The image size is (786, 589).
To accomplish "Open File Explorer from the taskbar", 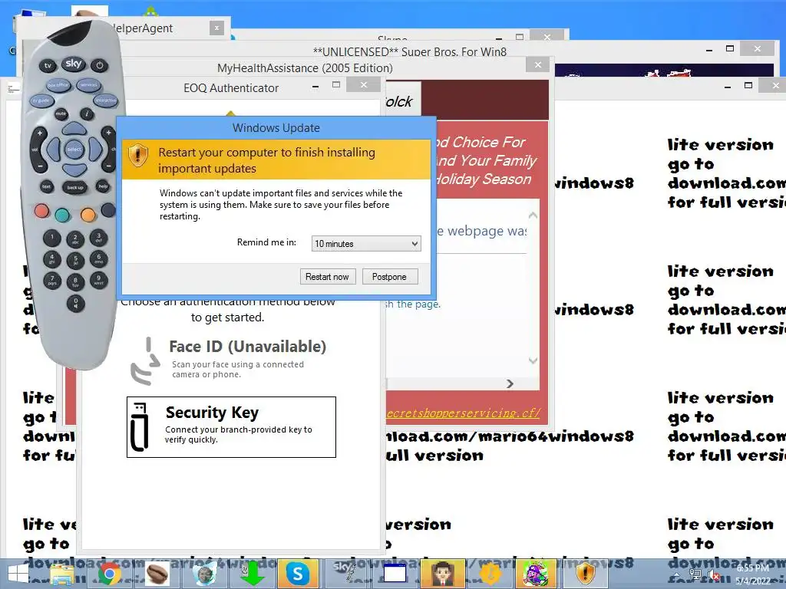I will [62, 574].
